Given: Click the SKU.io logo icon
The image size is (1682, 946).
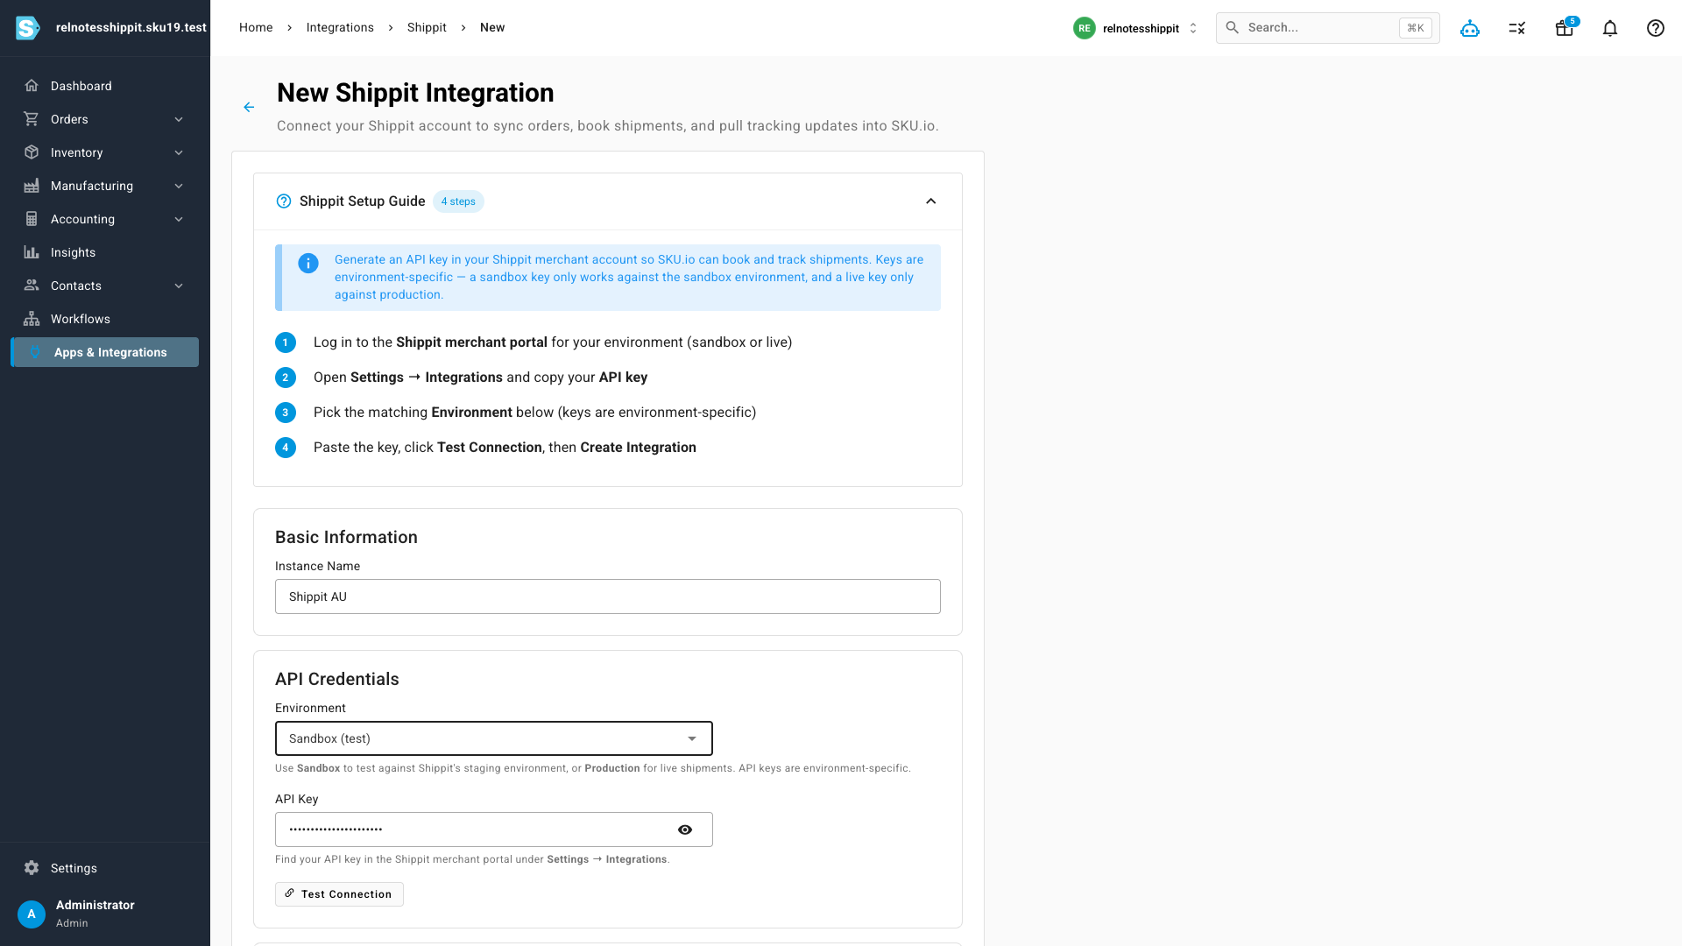Looking at the screenshot, I should pyautogui.click(x=28, y=28).
